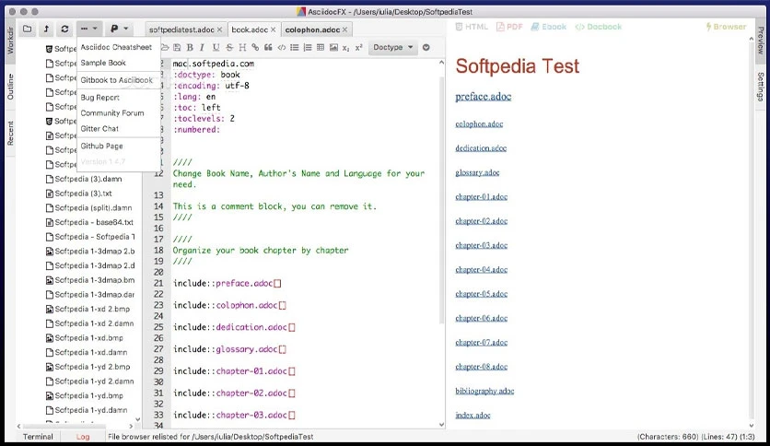
Task: Open the Log panel
Action: 83,437
